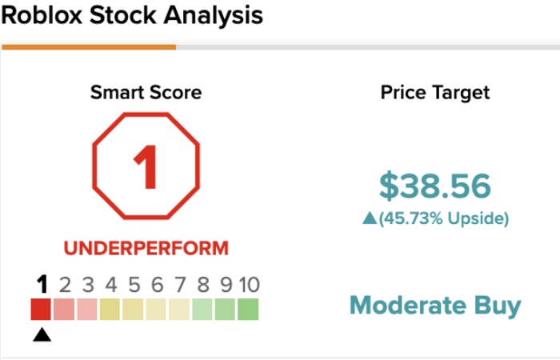The width and height of the screenshot is (560, 360).
Task: Select the dark red score 1 square
Action: click(41, 310)
